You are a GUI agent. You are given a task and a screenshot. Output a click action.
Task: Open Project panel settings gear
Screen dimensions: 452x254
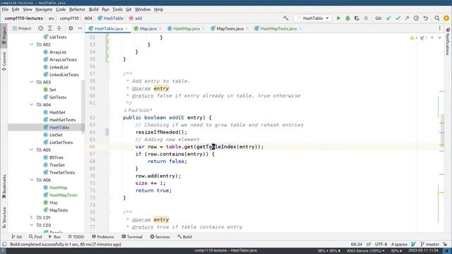[71, 28]
